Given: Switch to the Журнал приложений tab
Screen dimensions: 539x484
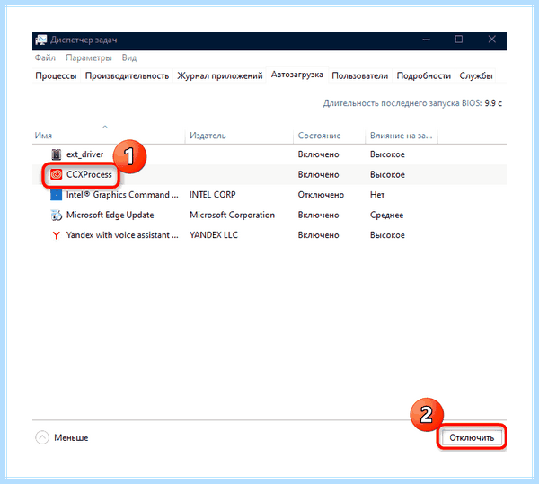Looking at the screenshot, I should [220, 76].
